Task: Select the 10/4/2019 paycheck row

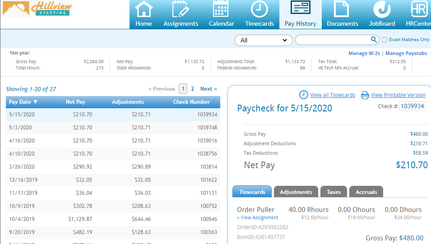Action: click(113, 219)
